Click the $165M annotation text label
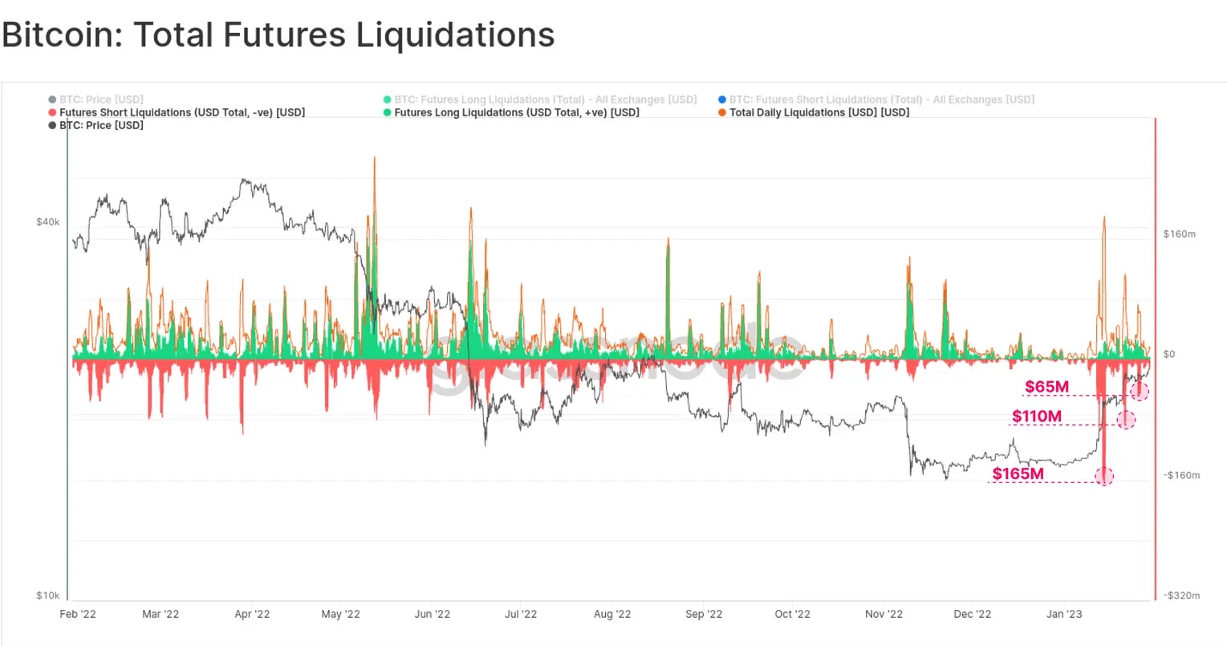 coord(1018,473)
